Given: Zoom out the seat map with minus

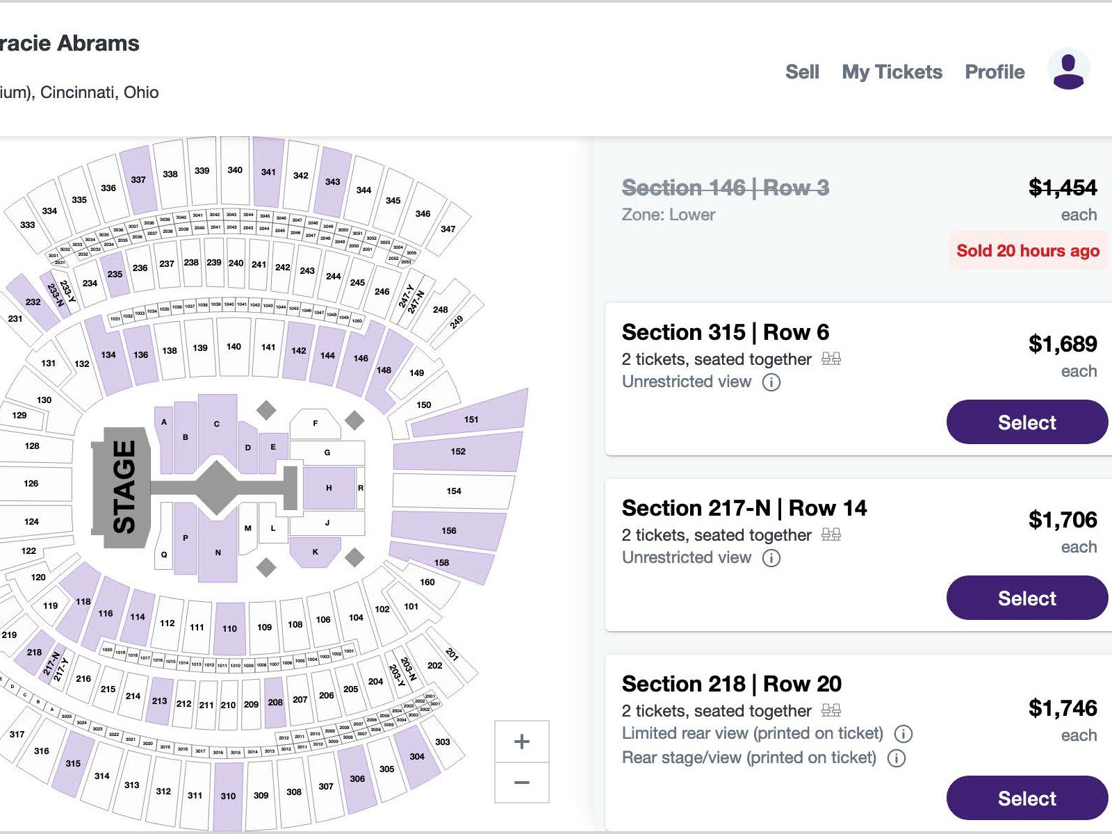Looking at the screenshot, I should tap(522, 783).
